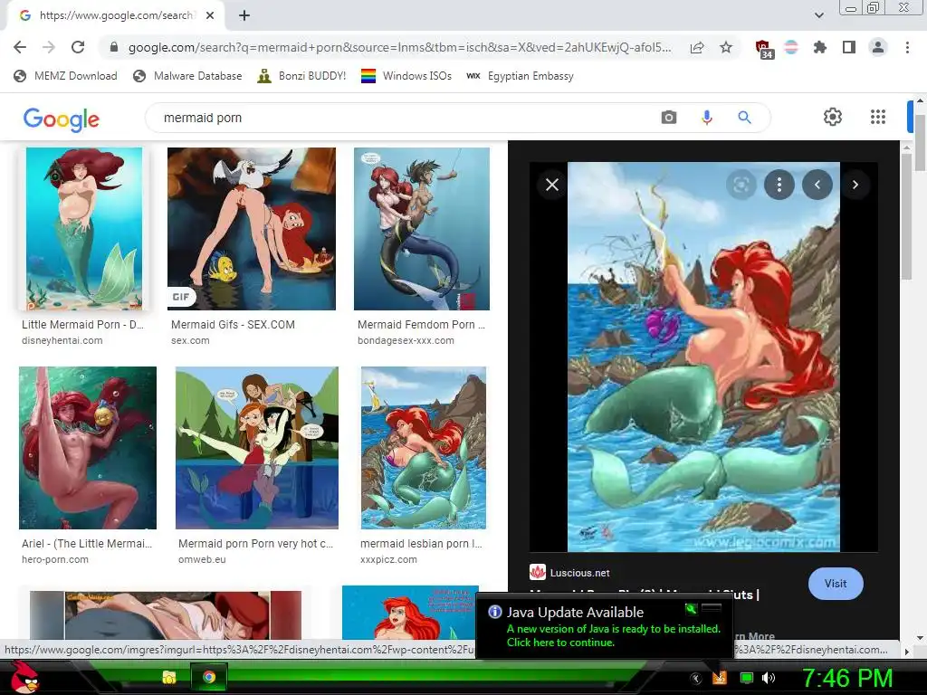Open the network tray icon
Image resolution: width=927 pixels, height=695 pixels.
coord(747,678)
